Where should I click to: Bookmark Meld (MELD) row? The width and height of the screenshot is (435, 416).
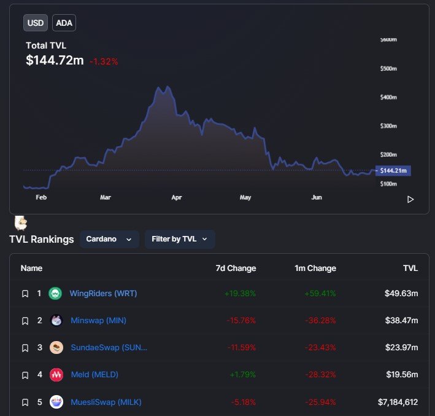[x=25, y=375]
